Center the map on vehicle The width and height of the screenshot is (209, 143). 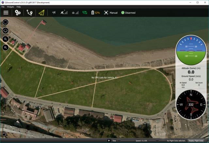[6, 22]
